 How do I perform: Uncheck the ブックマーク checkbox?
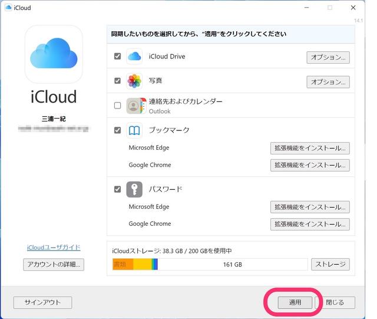coord(118,130)
